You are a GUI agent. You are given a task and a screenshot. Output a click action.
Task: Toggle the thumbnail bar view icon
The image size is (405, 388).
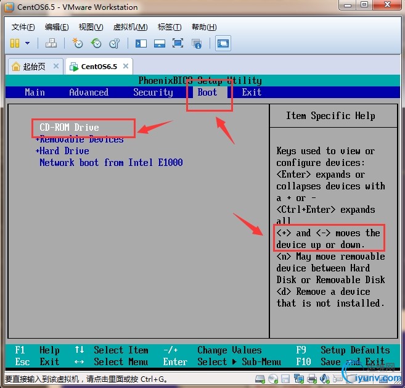pos(160,43)
